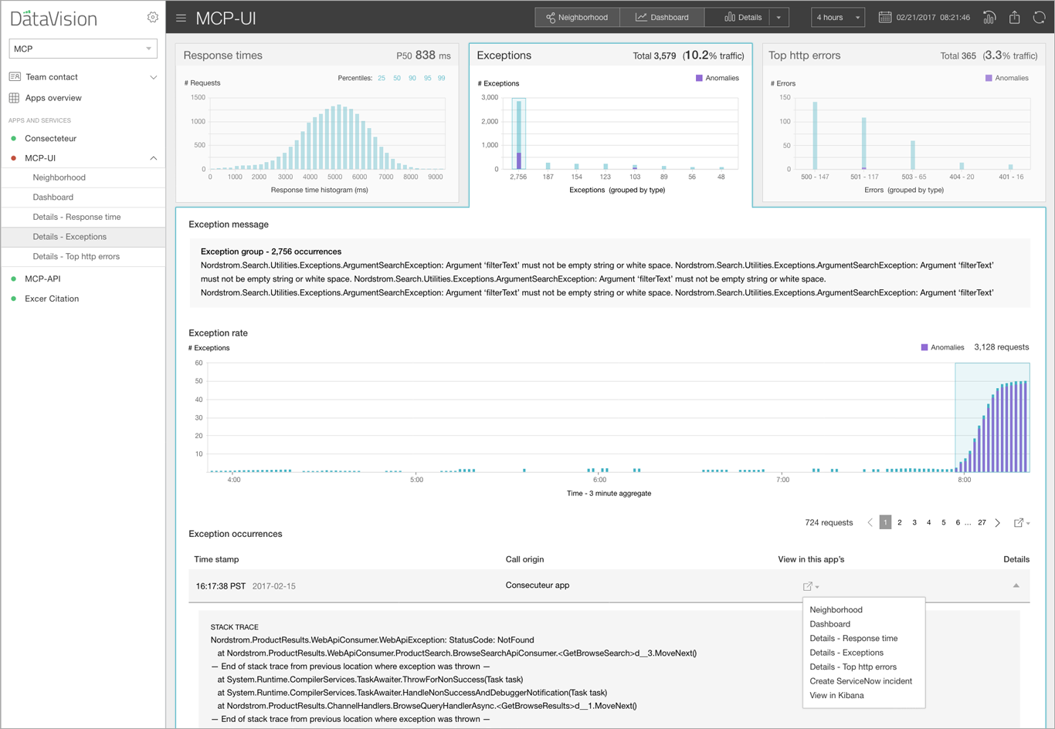Image resolution: width=1055 pixels, height=729 pixels.
Task: Toggle the hamburger menu next to MCP-UI
Action: [181, 18]
